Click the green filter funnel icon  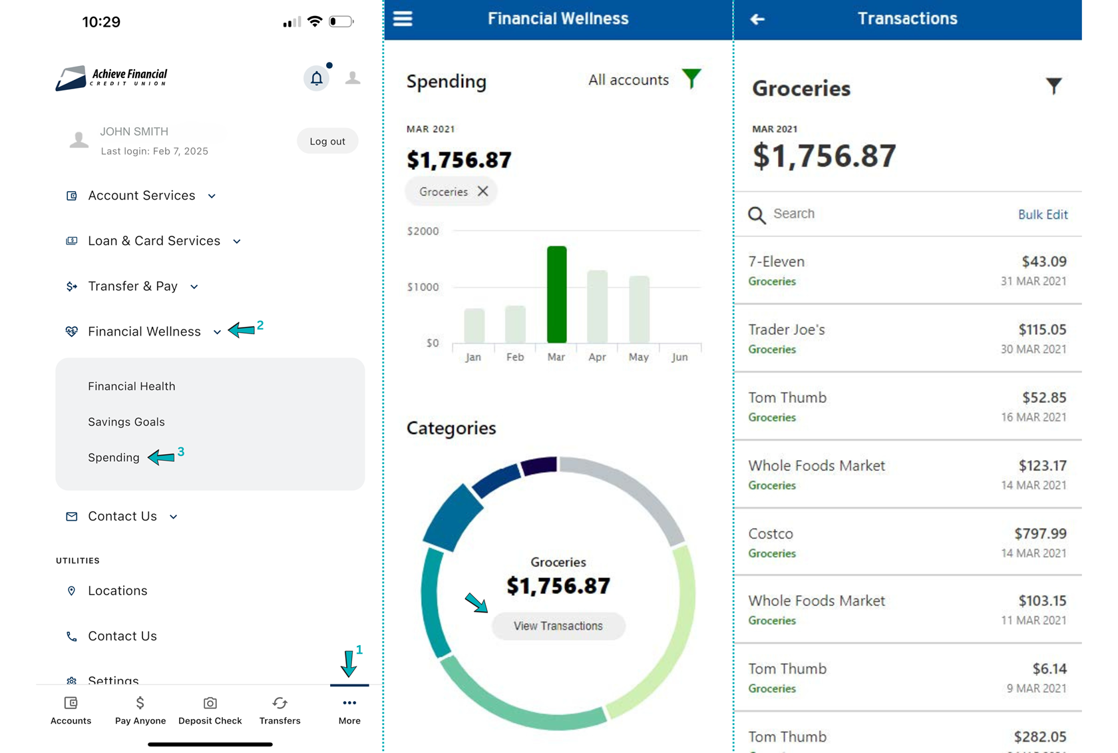pyautogui.click(x=692, y=79)
